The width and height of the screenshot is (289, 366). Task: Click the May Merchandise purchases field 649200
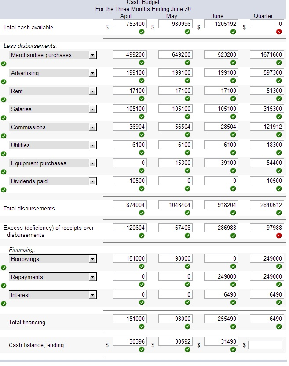tap(176, 54)
